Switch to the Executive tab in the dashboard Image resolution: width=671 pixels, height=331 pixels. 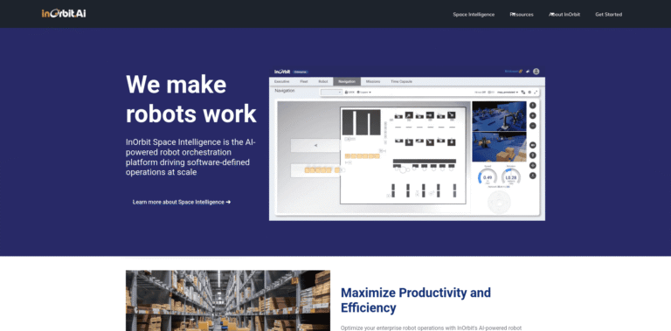point(281,81)
